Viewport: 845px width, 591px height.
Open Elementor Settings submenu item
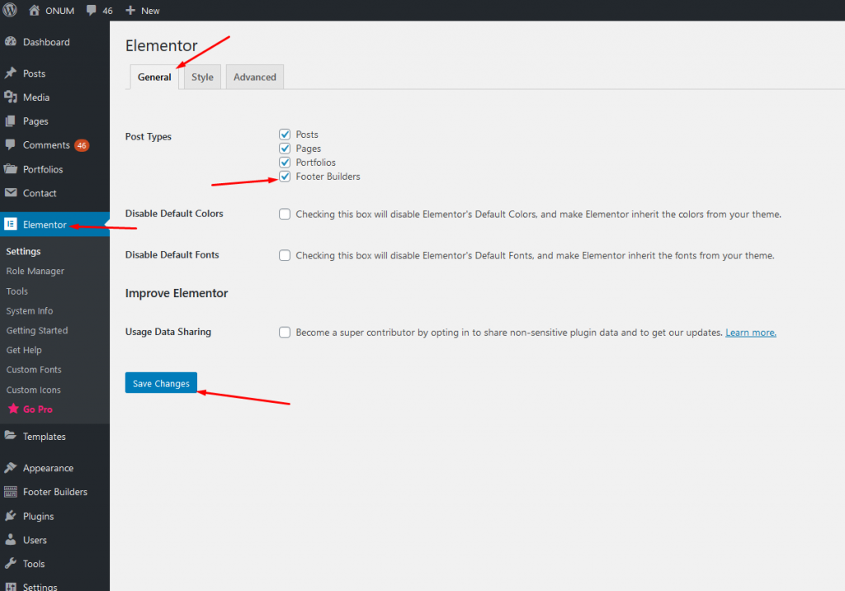pyautogui.click(x=24, y=251)
